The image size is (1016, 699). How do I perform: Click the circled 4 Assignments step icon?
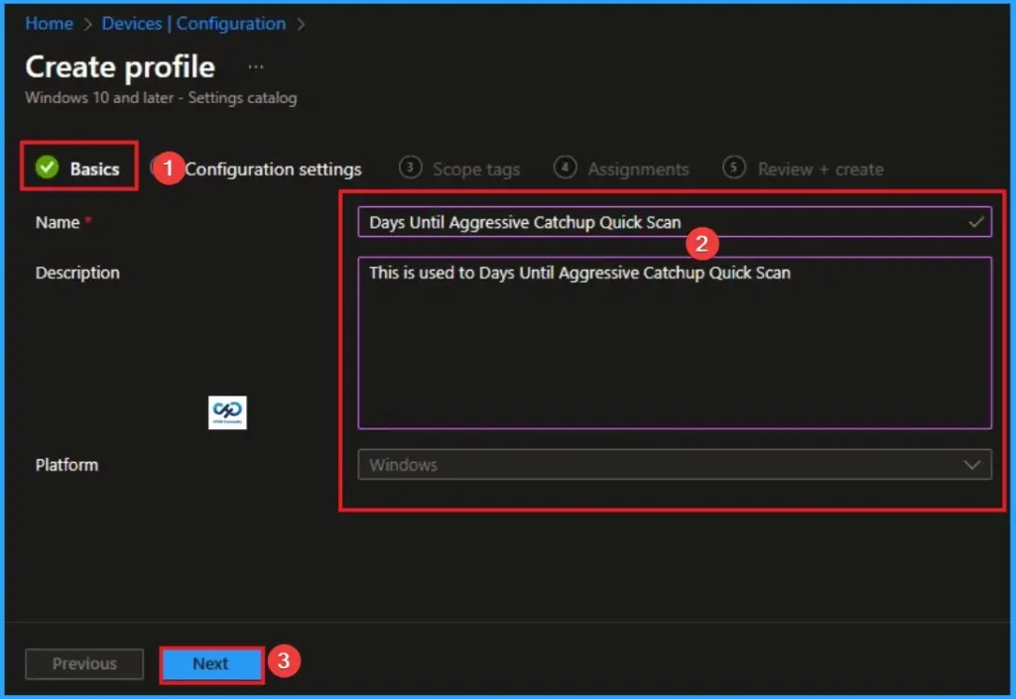[566, 169]
